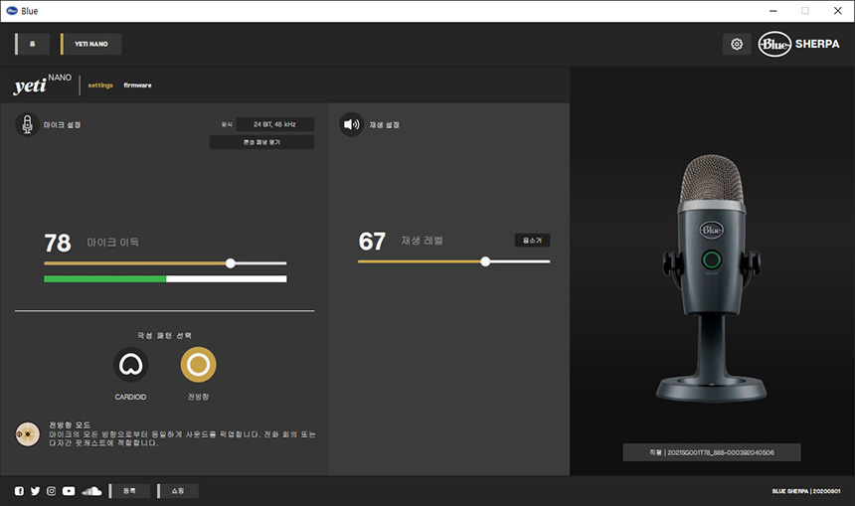Click the omnidirectional mode description thumbnail
The width and height of the screenshot is (855, 506).
[27, 434]
